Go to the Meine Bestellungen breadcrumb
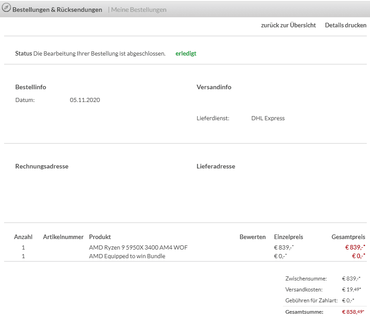The width and height of the screenshot is (370, 316). [x=139, y=10]
